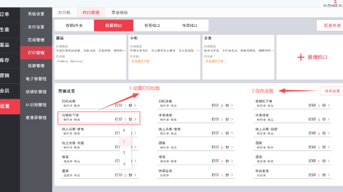343x192 pixels.
Task: Expand copies chevron for 收银机下单 制作单-单品
Action: pyautogui.click(x=329, y=105)
